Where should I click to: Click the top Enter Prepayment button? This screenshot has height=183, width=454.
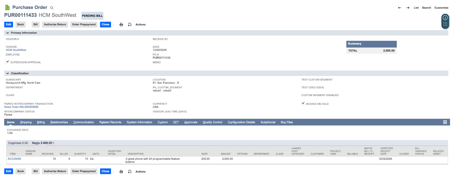(84, 25)
